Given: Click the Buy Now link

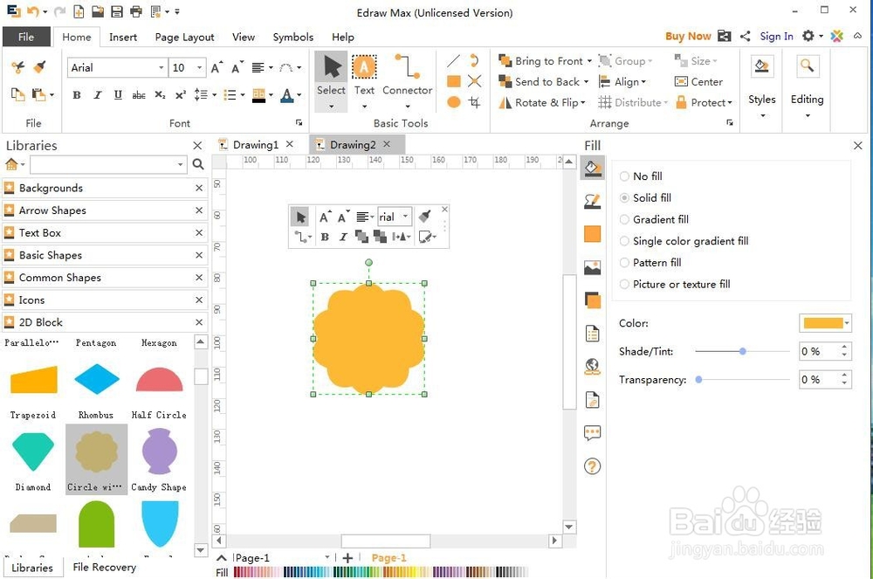Looking at the screenshot, I should 688,36.
